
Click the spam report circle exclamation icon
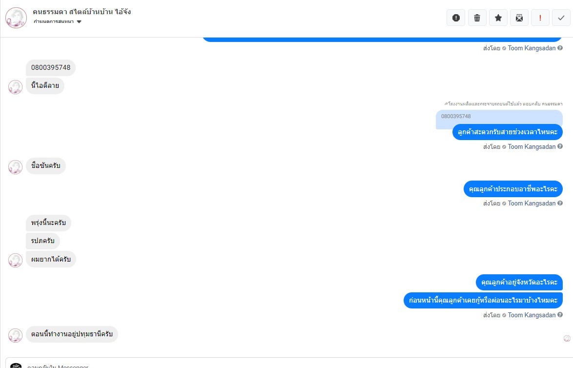pos(456,18)
